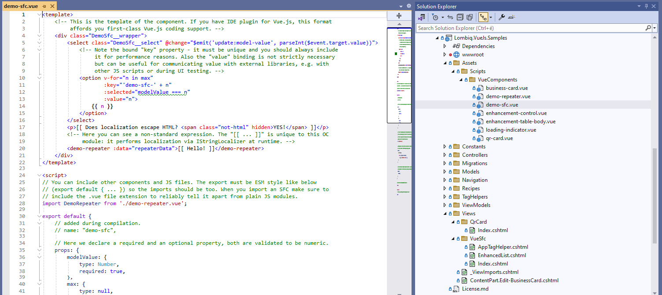Screen dimensions: 662x295
Task: Click the import DemoRepeater code line
Action: click(x=114, y=203)
